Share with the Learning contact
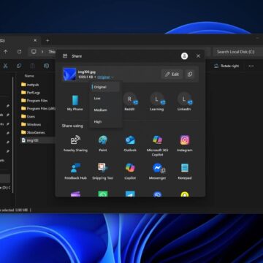The height and width of the screenshot is (263, 263). pyautogui.click(x=157, y=102)
